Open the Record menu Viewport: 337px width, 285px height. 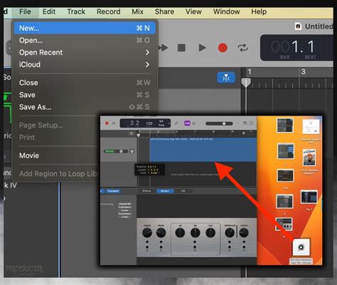109,11
